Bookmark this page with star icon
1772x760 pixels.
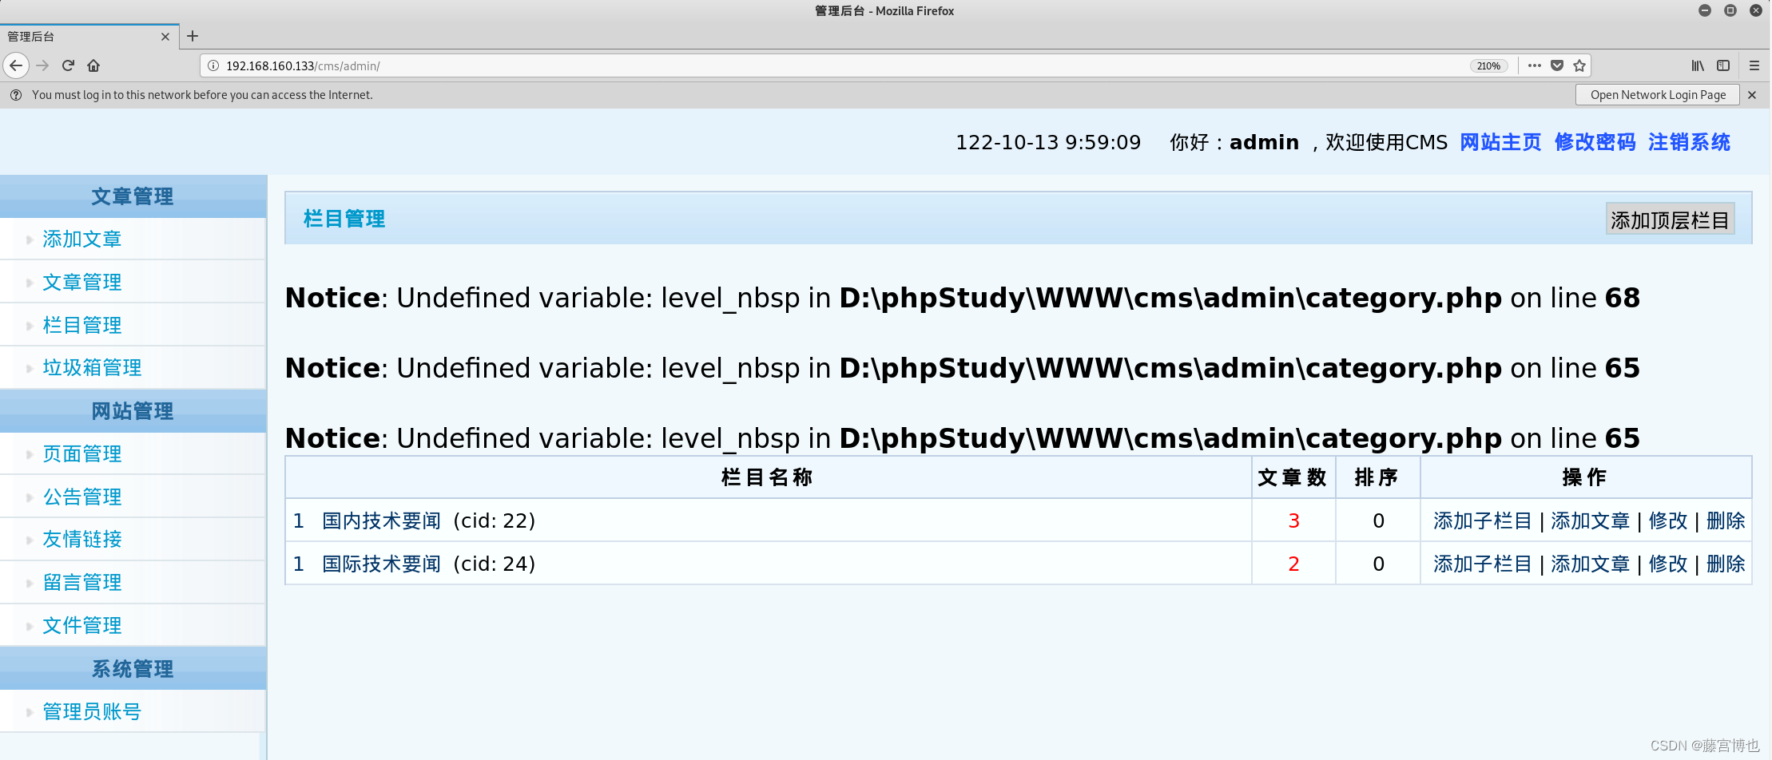[1579, 65]
